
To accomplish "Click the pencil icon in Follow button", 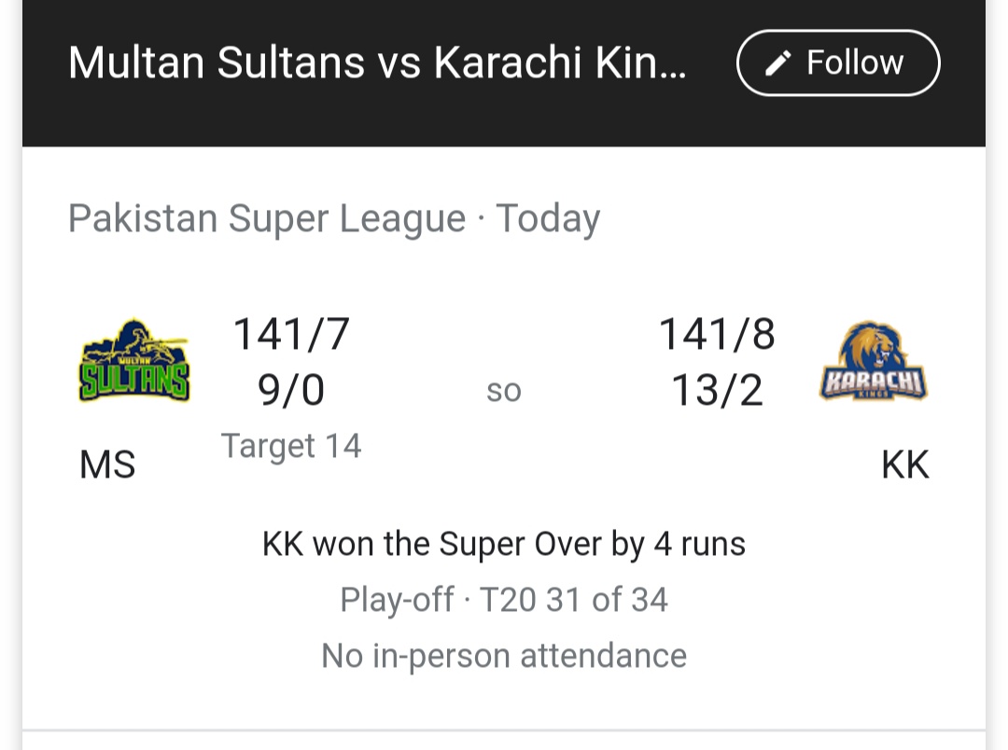I will [x=777, y=63].
